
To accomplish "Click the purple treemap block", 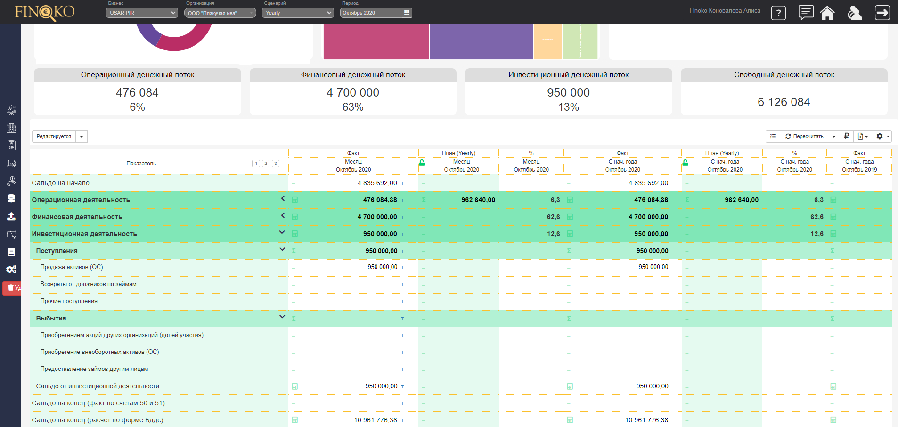I will (x=481, y=42).
